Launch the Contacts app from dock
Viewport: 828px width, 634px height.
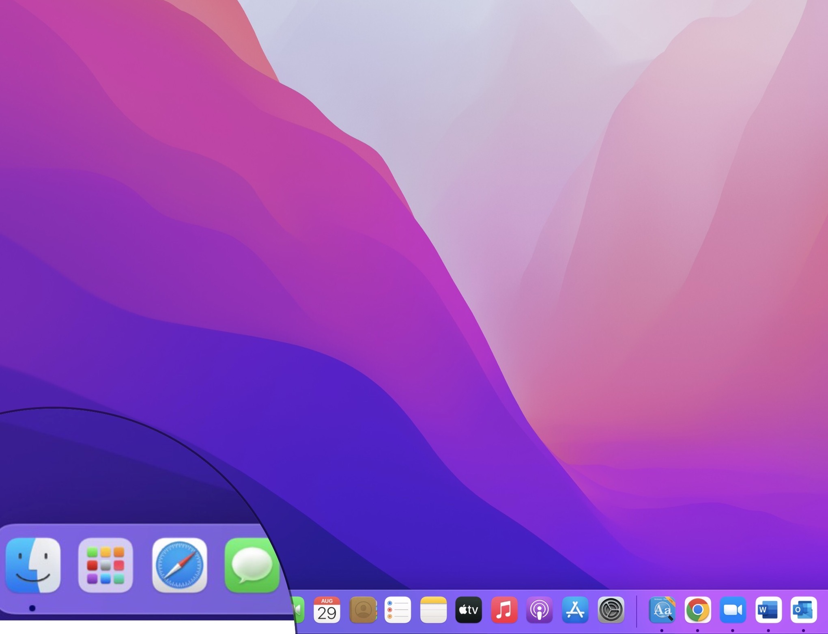(363, 610)
